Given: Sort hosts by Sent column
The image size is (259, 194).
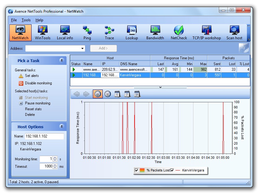Looking at the screenshot, I should coord(214,64).
